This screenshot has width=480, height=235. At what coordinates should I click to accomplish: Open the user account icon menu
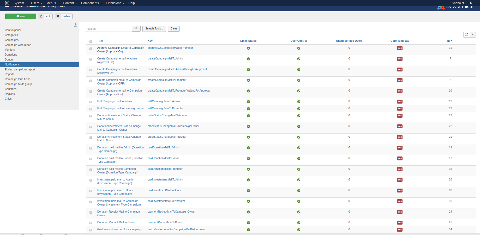tap(472, 3)
